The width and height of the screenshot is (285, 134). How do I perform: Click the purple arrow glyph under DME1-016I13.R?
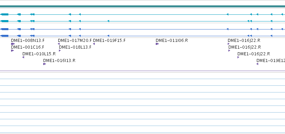pos(45,64)
